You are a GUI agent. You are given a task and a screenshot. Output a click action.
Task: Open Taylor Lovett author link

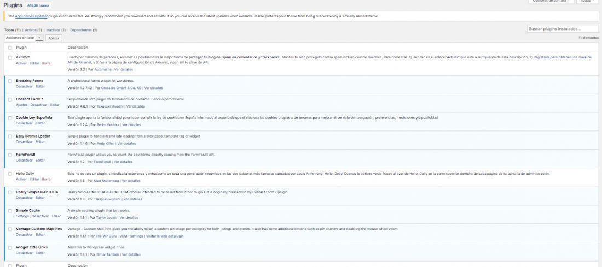click(106, 217)
